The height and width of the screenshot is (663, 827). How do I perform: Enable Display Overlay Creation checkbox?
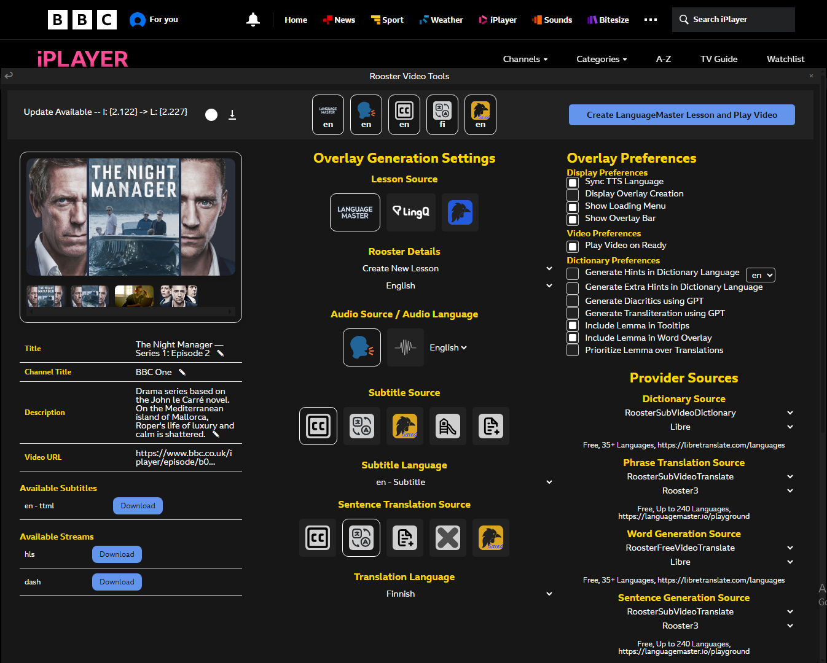[x=573, y=195]
